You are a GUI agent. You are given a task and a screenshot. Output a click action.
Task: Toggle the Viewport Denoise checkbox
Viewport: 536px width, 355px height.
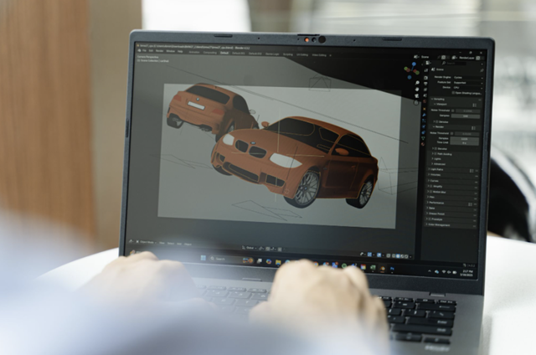(x=437, y=121)
